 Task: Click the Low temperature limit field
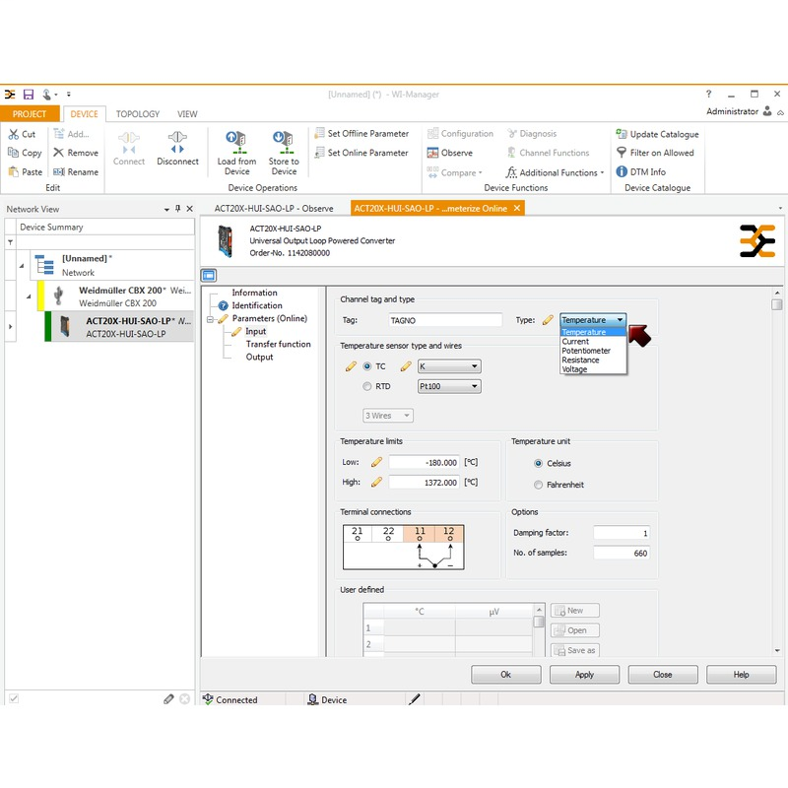click(424, 462)
